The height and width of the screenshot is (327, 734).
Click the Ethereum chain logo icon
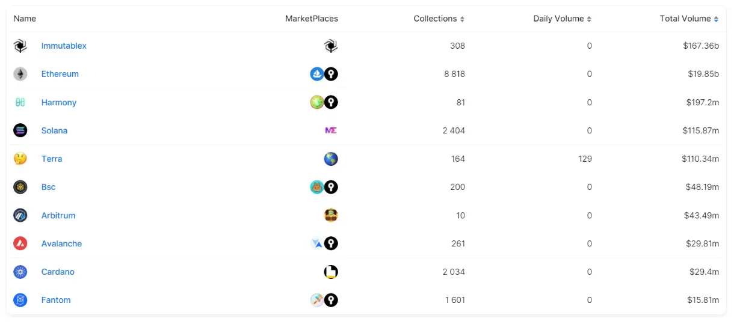pyautogui.click(x=20, y=74)
